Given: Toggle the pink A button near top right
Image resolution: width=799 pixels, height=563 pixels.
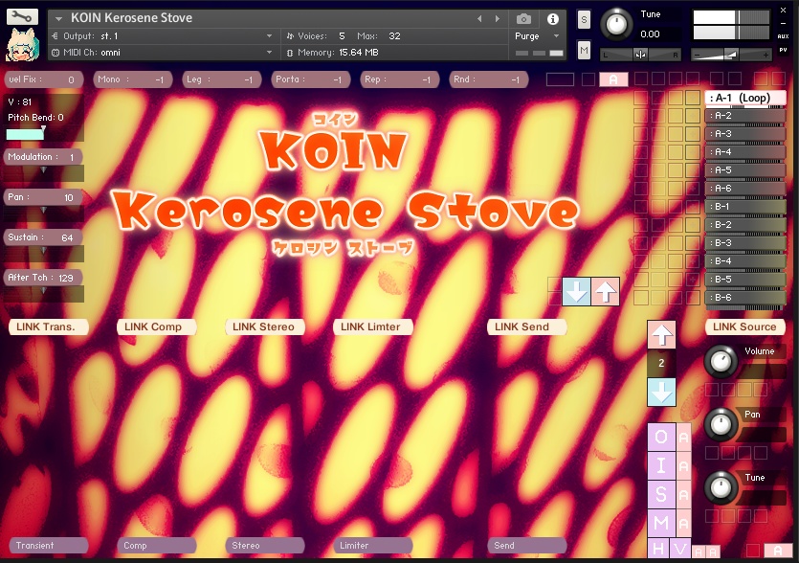Looking at the screenshot, I should point(615,79).
